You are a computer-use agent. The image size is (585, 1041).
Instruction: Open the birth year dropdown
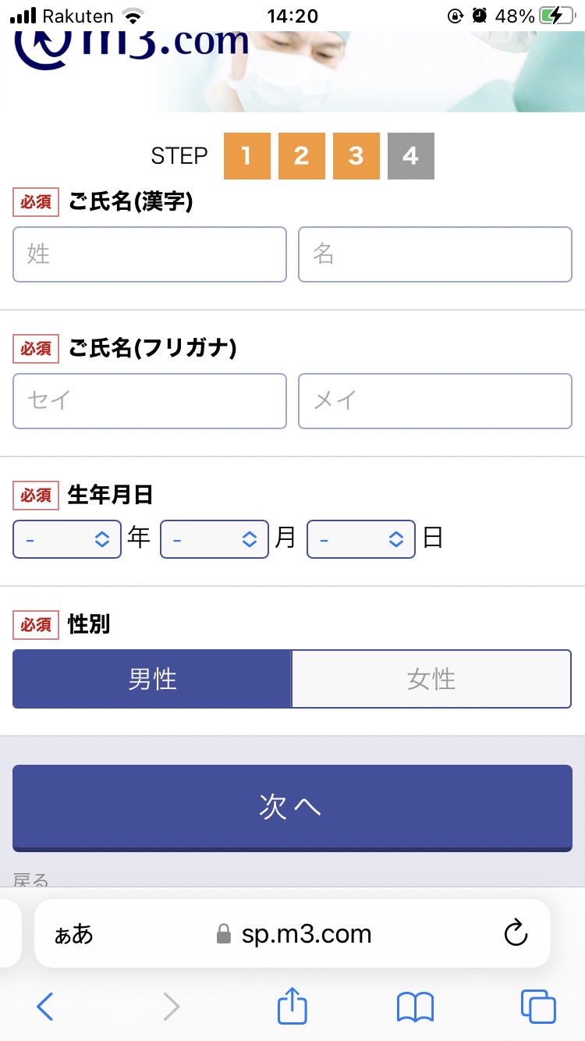tap(67, 539)
